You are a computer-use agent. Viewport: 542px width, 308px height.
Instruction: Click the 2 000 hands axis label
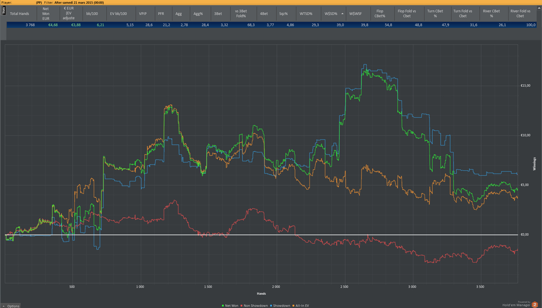tap(276, 287)
